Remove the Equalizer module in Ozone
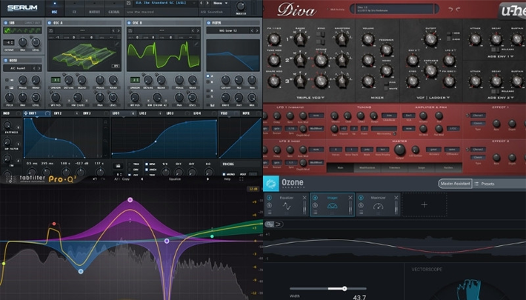This screenshot has height=300, width=526. [304, 198]
